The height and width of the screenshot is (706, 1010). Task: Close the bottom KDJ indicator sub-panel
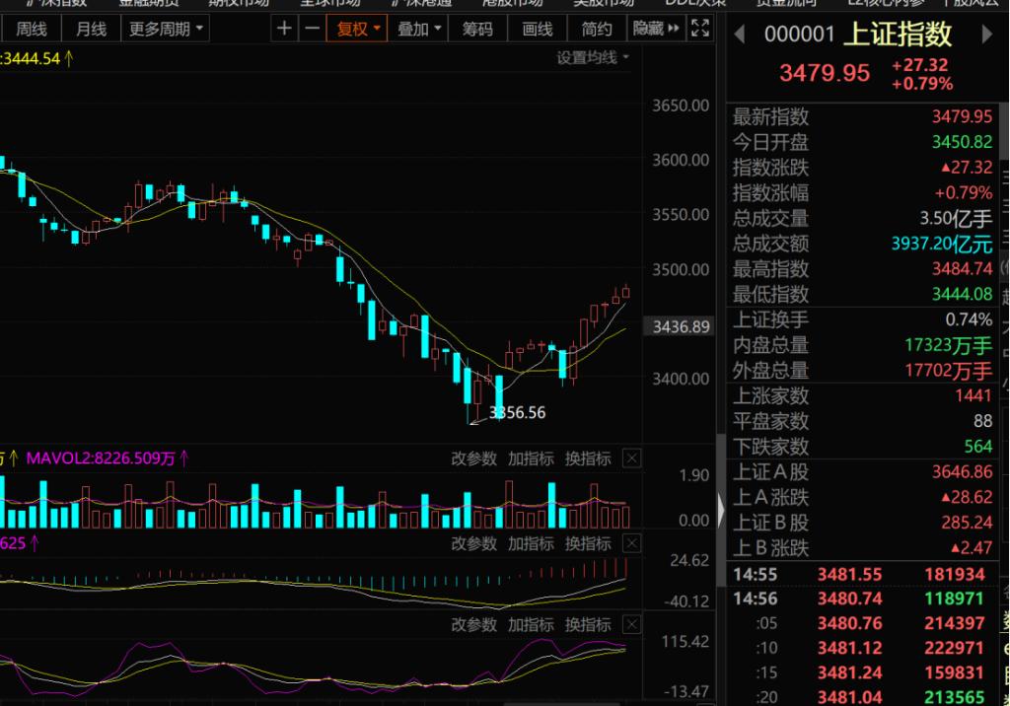click(632, 625)
